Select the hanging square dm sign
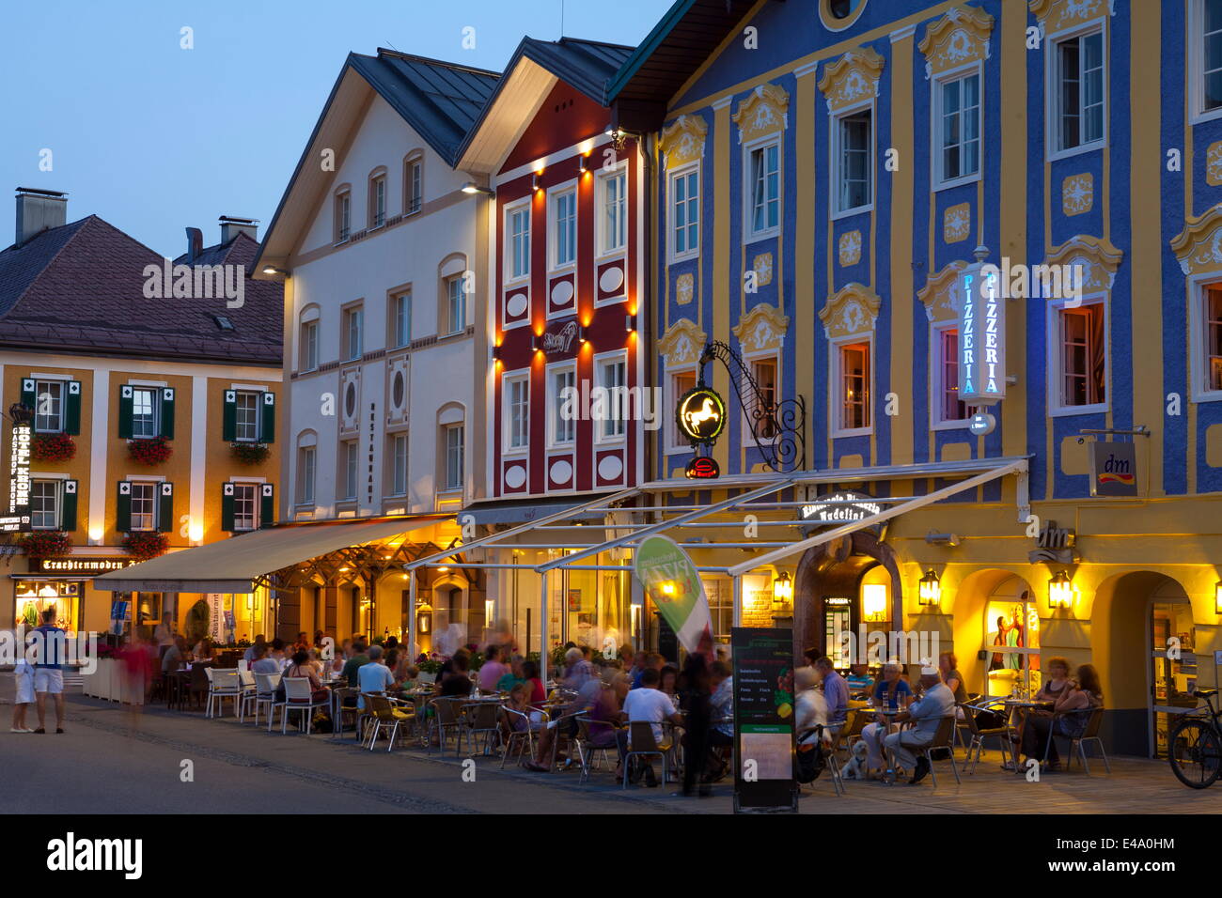This screenshot has height=898, width=1222. click(x=1113, y=469)
